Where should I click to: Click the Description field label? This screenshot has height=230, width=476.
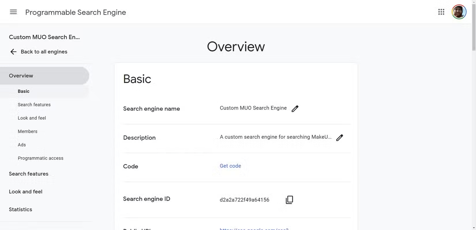(139, 138)
